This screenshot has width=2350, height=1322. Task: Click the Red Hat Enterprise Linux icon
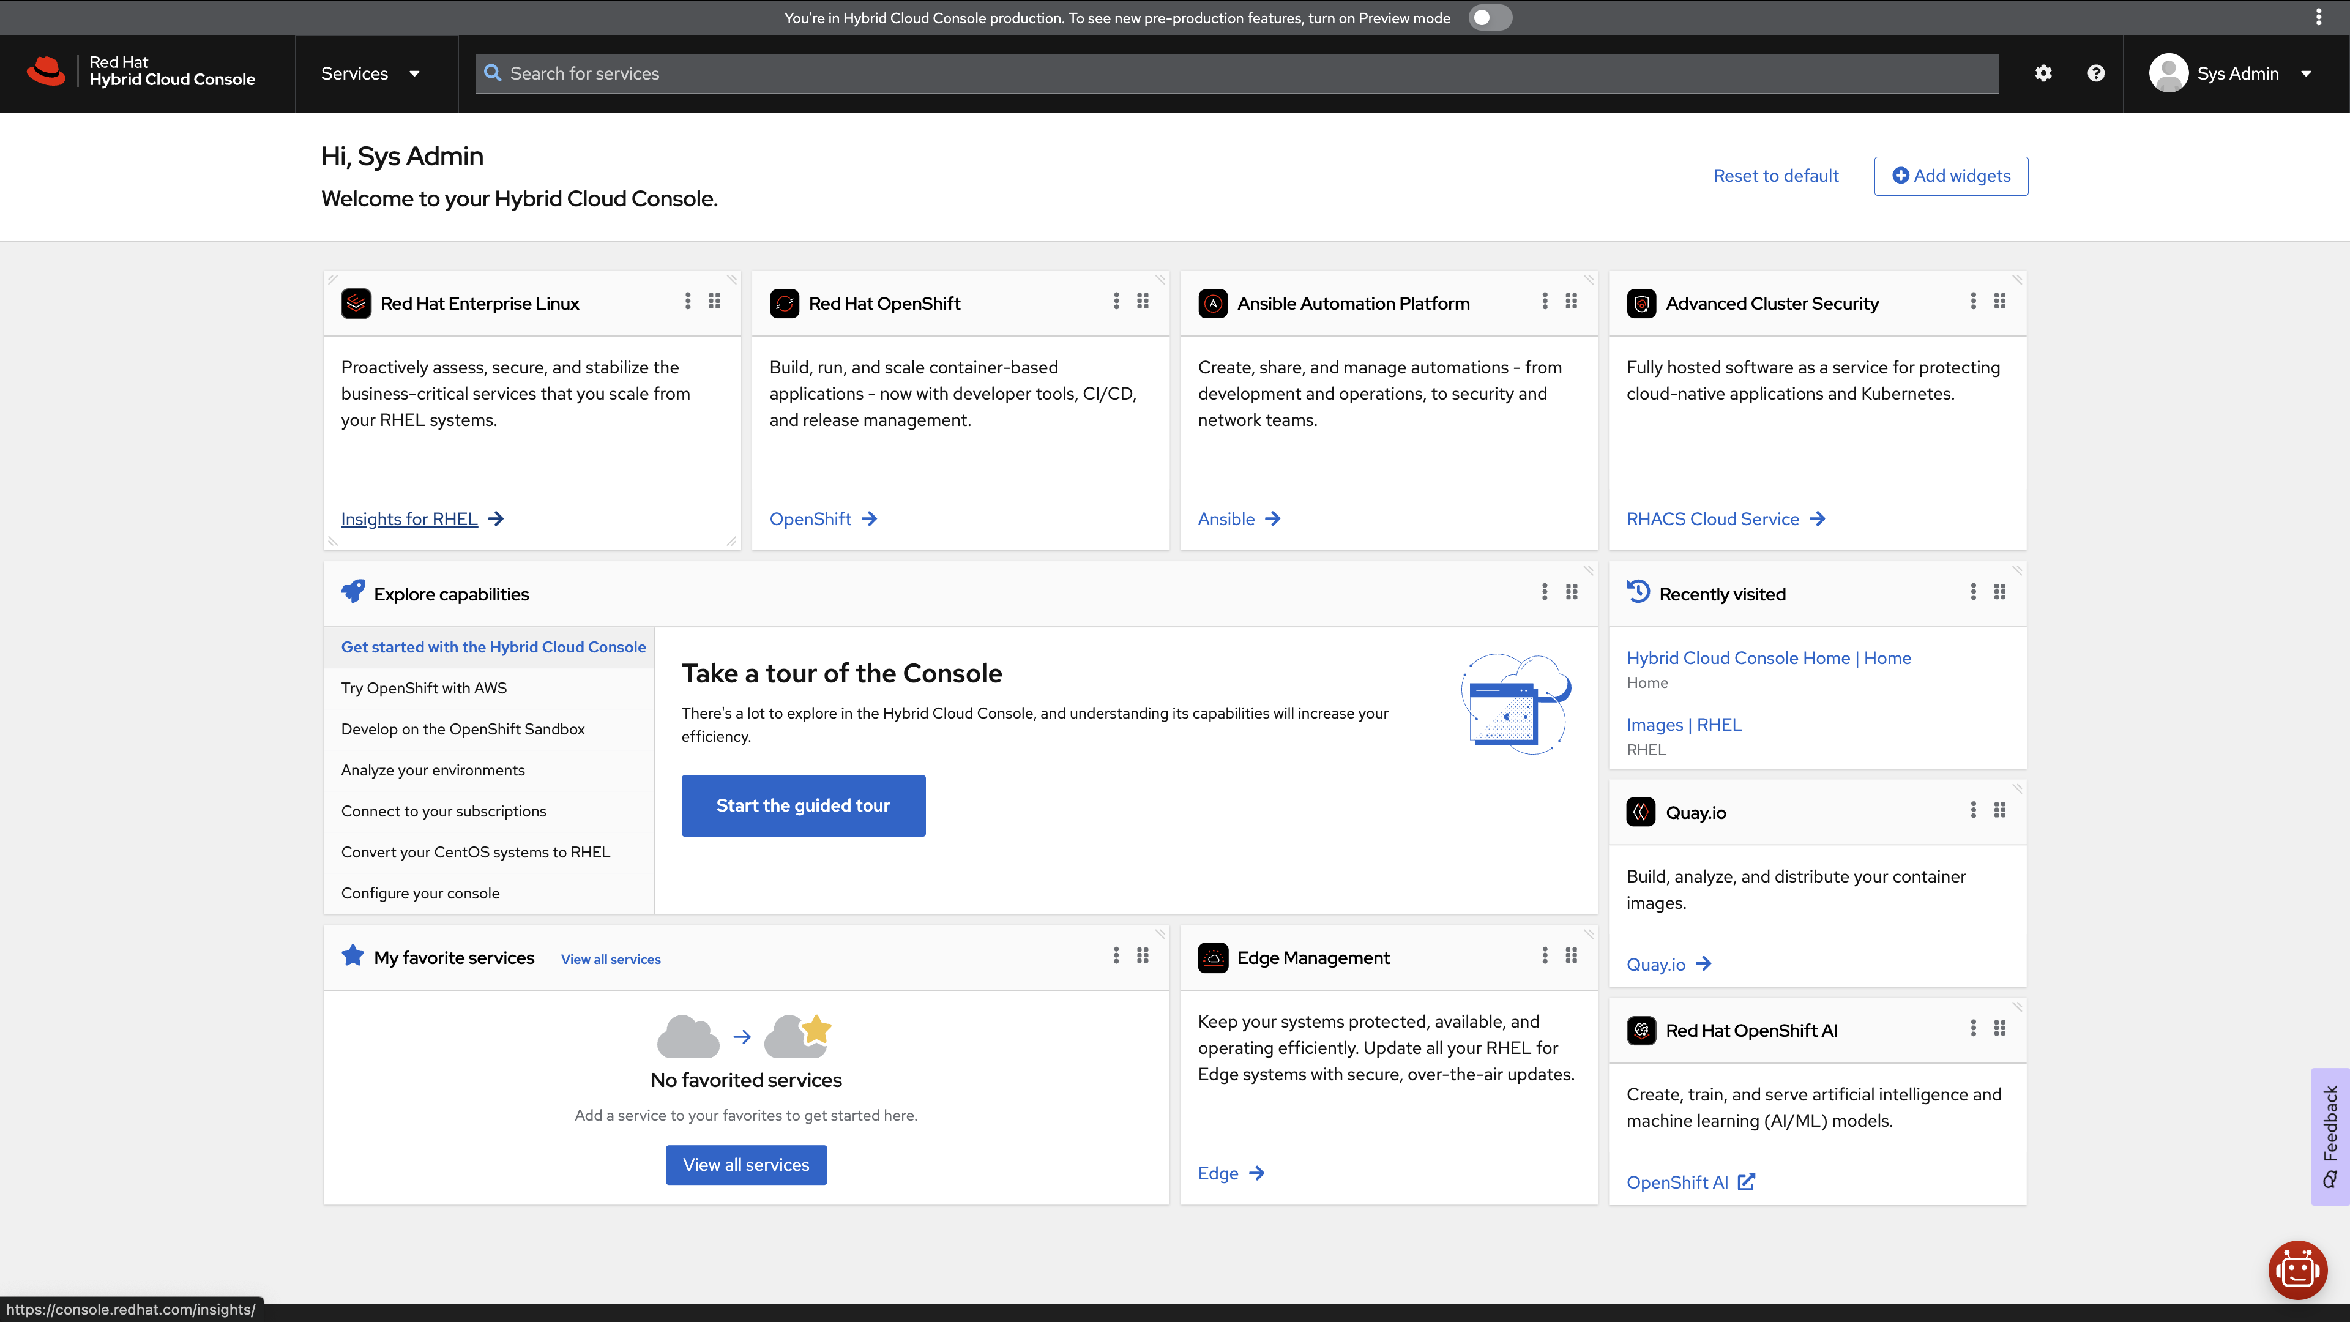[x=355, y=304]
